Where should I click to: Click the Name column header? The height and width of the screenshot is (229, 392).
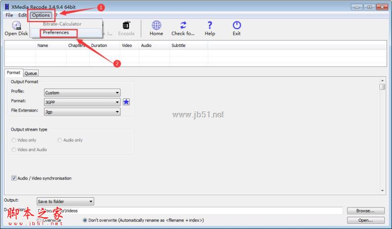51,46
